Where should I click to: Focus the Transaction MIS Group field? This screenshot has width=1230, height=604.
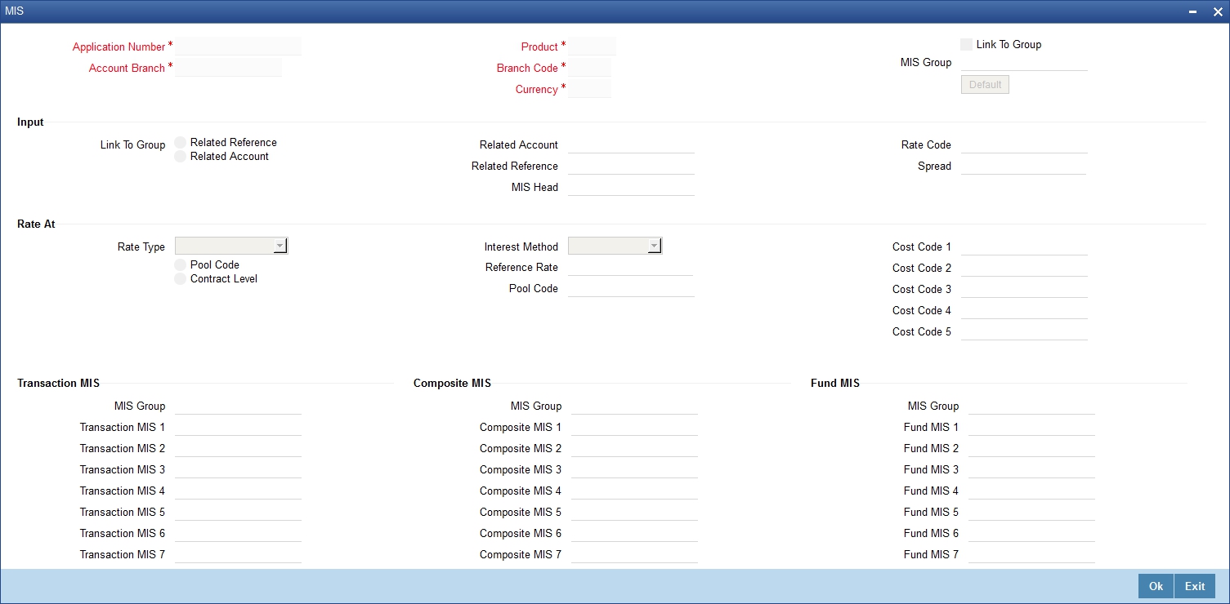(238, 406)
